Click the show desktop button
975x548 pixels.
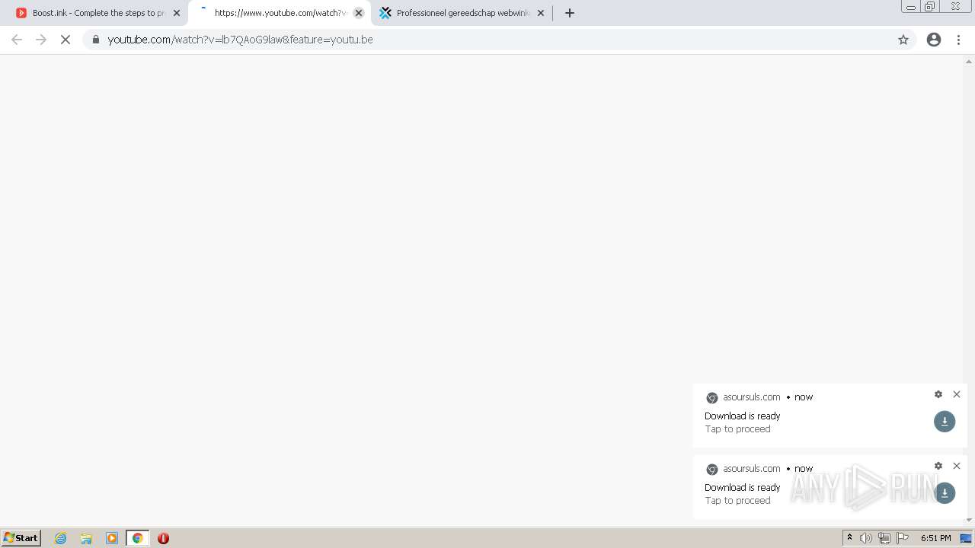(966, 538)
